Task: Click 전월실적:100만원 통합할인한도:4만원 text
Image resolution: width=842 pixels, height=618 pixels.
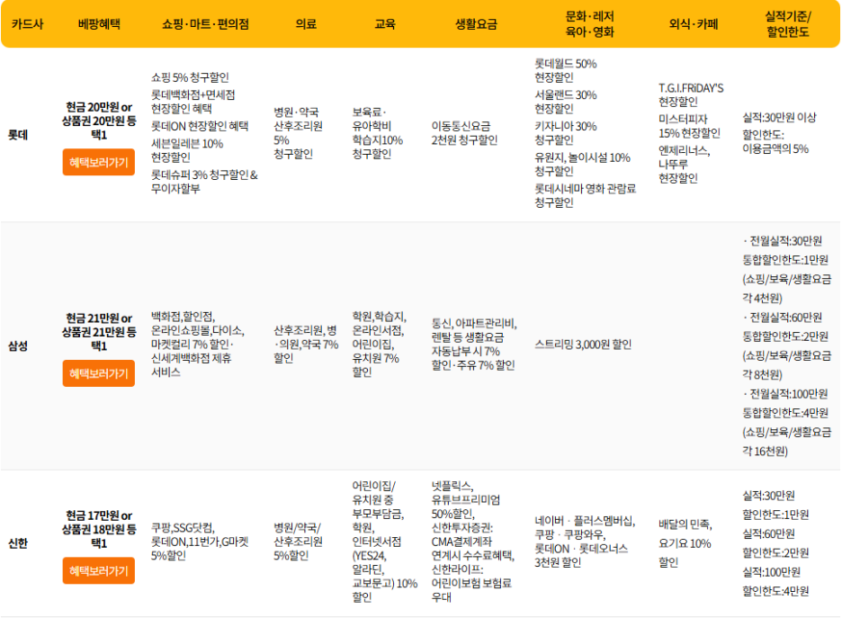Action: click(x=787, y=423)
